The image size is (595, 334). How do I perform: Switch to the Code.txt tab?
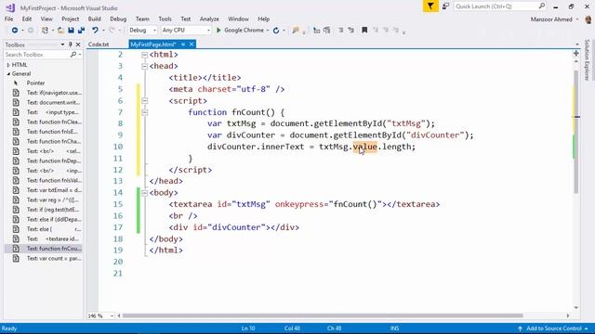coord(99,45)
